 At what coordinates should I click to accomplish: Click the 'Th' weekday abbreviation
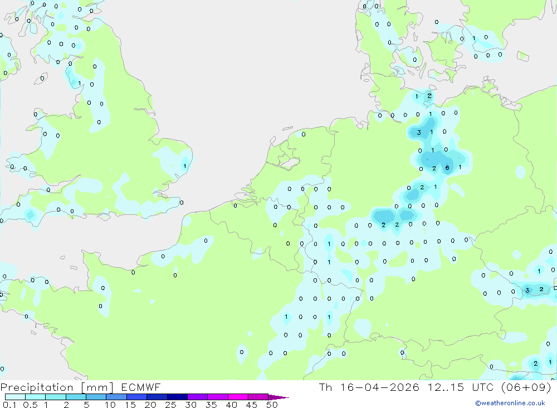pyautogui.click(x=325, y=387)
